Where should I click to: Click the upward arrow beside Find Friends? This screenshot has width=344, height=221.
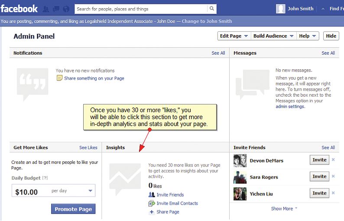coord(323,9)
